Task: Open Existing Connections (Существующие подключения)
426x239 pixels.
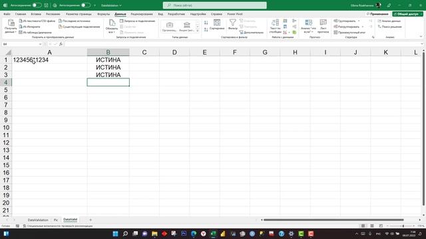Action: (x=79, y=27)
